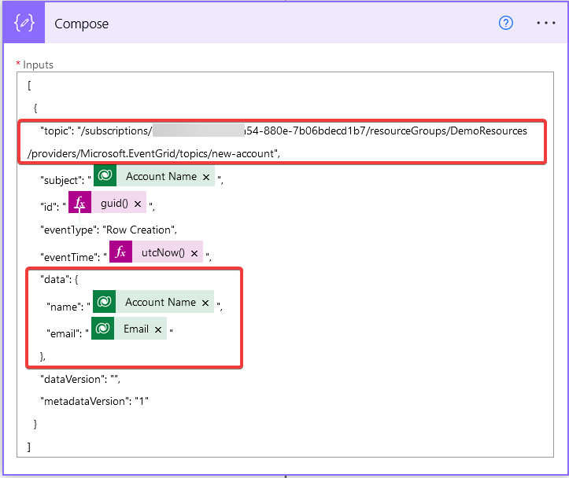The image size is (569, 478).
Task: Click the "email" key text
Action: [64, 333]
